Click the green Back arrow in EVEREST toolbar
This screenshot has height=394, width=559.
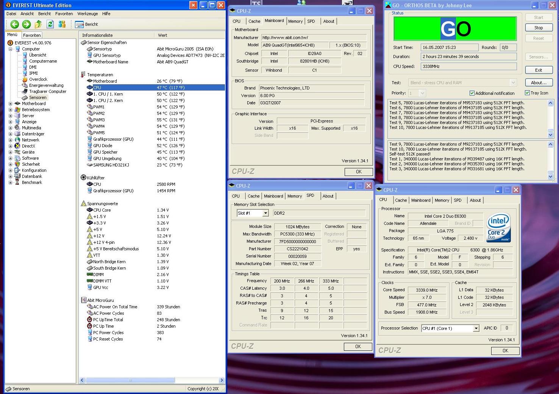[15, 24]
